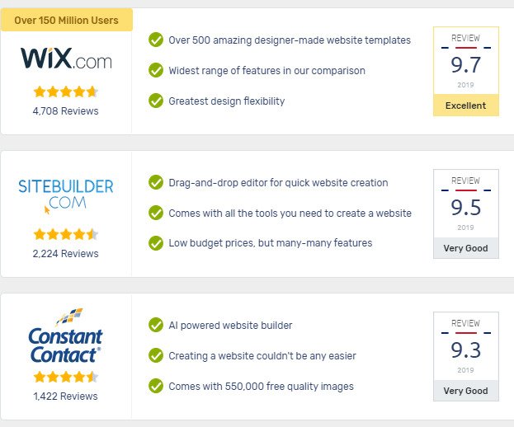Open the 4,708 Reviews link
Image resolution: width=514 pixels, height=427 pixels.
coord(65,111)
